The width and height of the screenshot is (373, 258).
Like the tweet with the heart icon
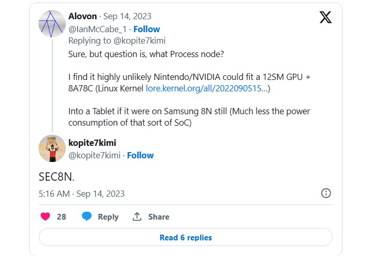coord(45,216)
